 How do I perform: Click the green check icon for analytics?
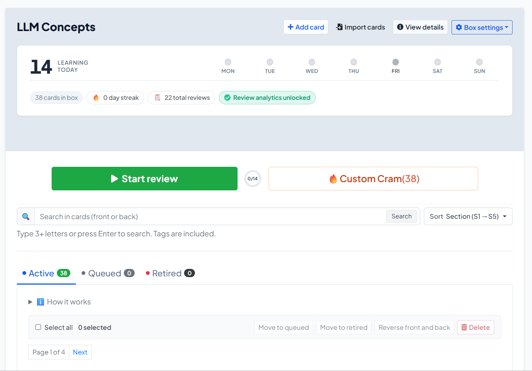(x=227, y=98)
